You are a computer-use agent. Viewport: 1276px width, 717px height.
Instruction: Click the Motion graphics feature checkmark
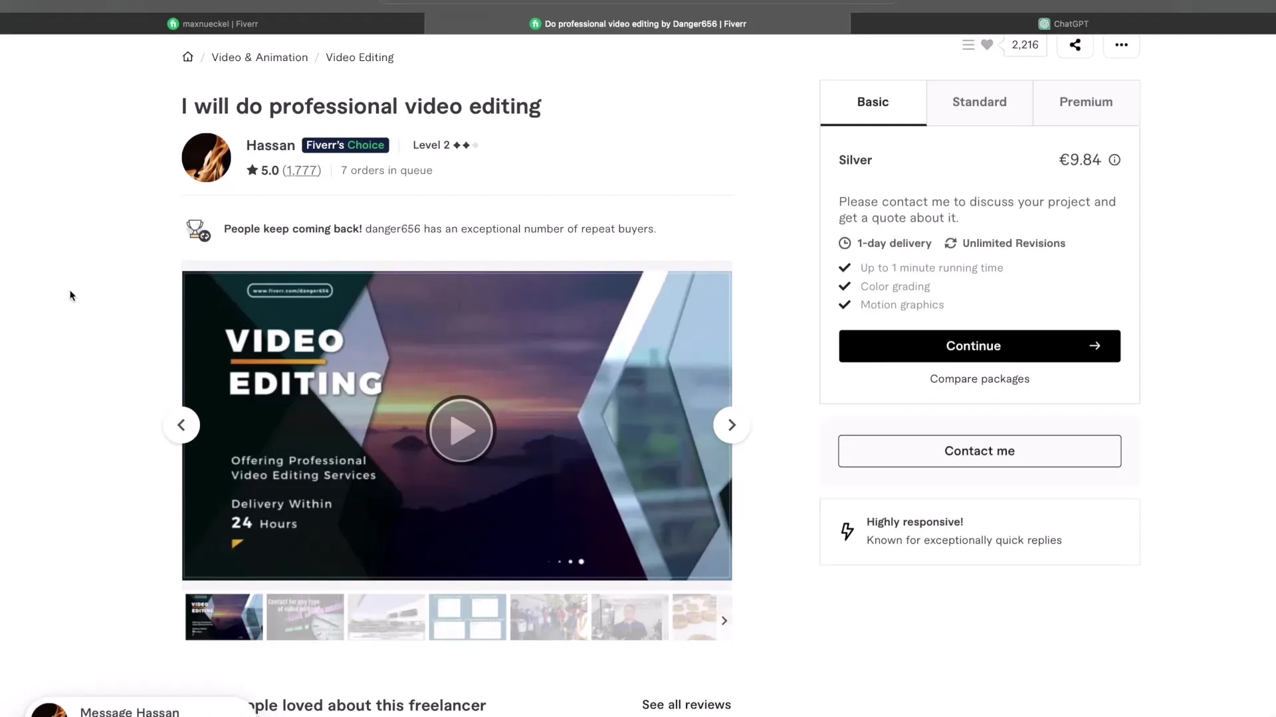click(845, 305)
